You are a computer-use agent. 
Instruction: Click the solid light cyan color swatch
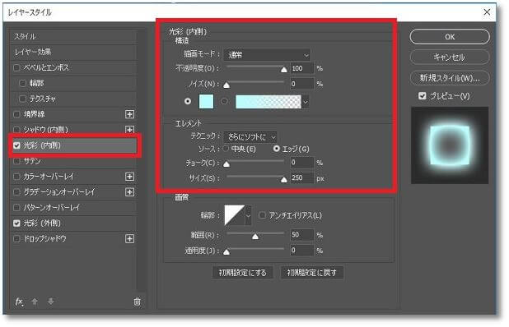point(206,102)
